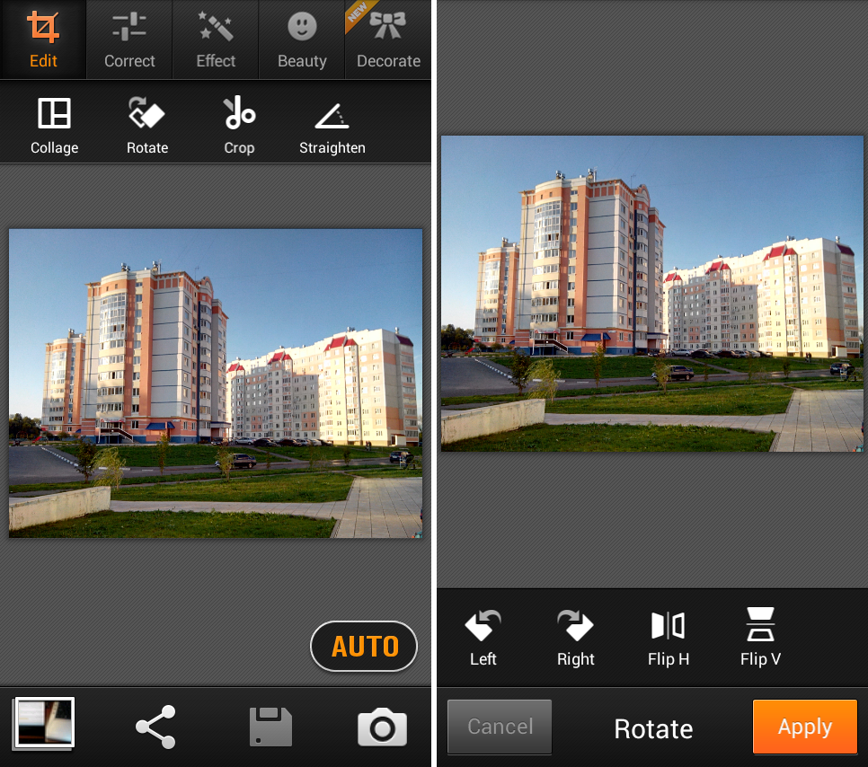868x767 pixels.
Task: Open the Collage tool
Action: (x=54, y=126)
